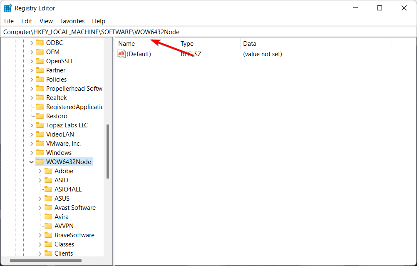Close the Registry Editor window
The width and height of the screenshot is (417, 266).
point(404,8)
